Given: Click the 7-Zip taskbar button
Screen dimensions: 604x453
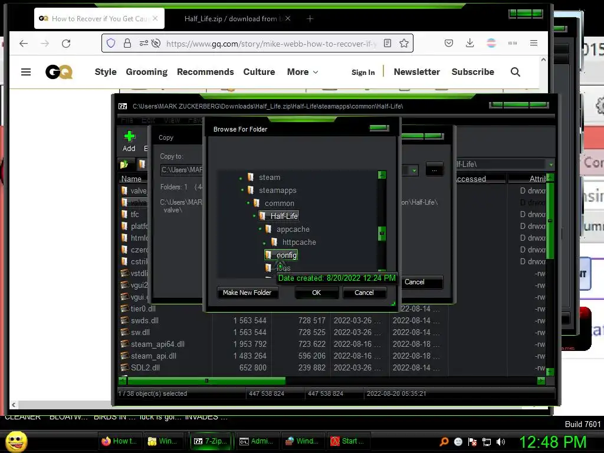Looking at the screenshot, I should (x=211, y=441).
